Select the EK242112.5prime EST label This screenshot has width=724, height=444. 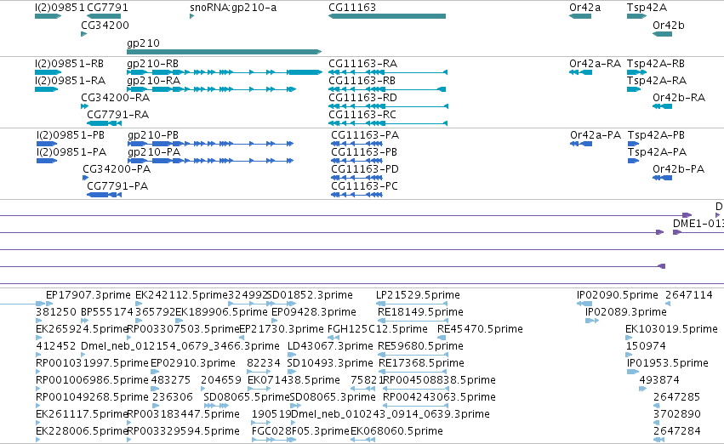181,295
